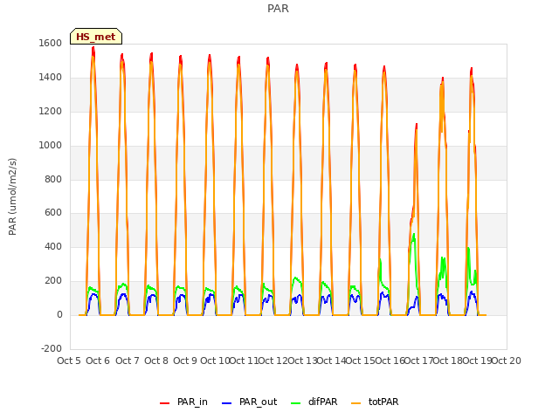Click the -200 y-axis tick label
This screenshot has width=559, height=419.
coord(52,348)
